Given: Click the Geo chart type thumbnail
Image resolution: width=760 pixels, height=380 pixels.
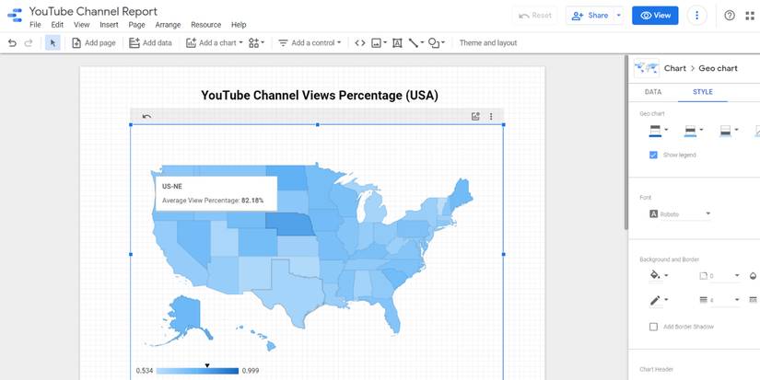Looking at the screenshot, I should point(646,68).
